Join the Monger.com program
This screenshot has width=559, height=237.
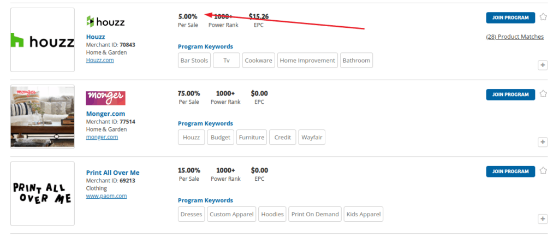(510, 94)
